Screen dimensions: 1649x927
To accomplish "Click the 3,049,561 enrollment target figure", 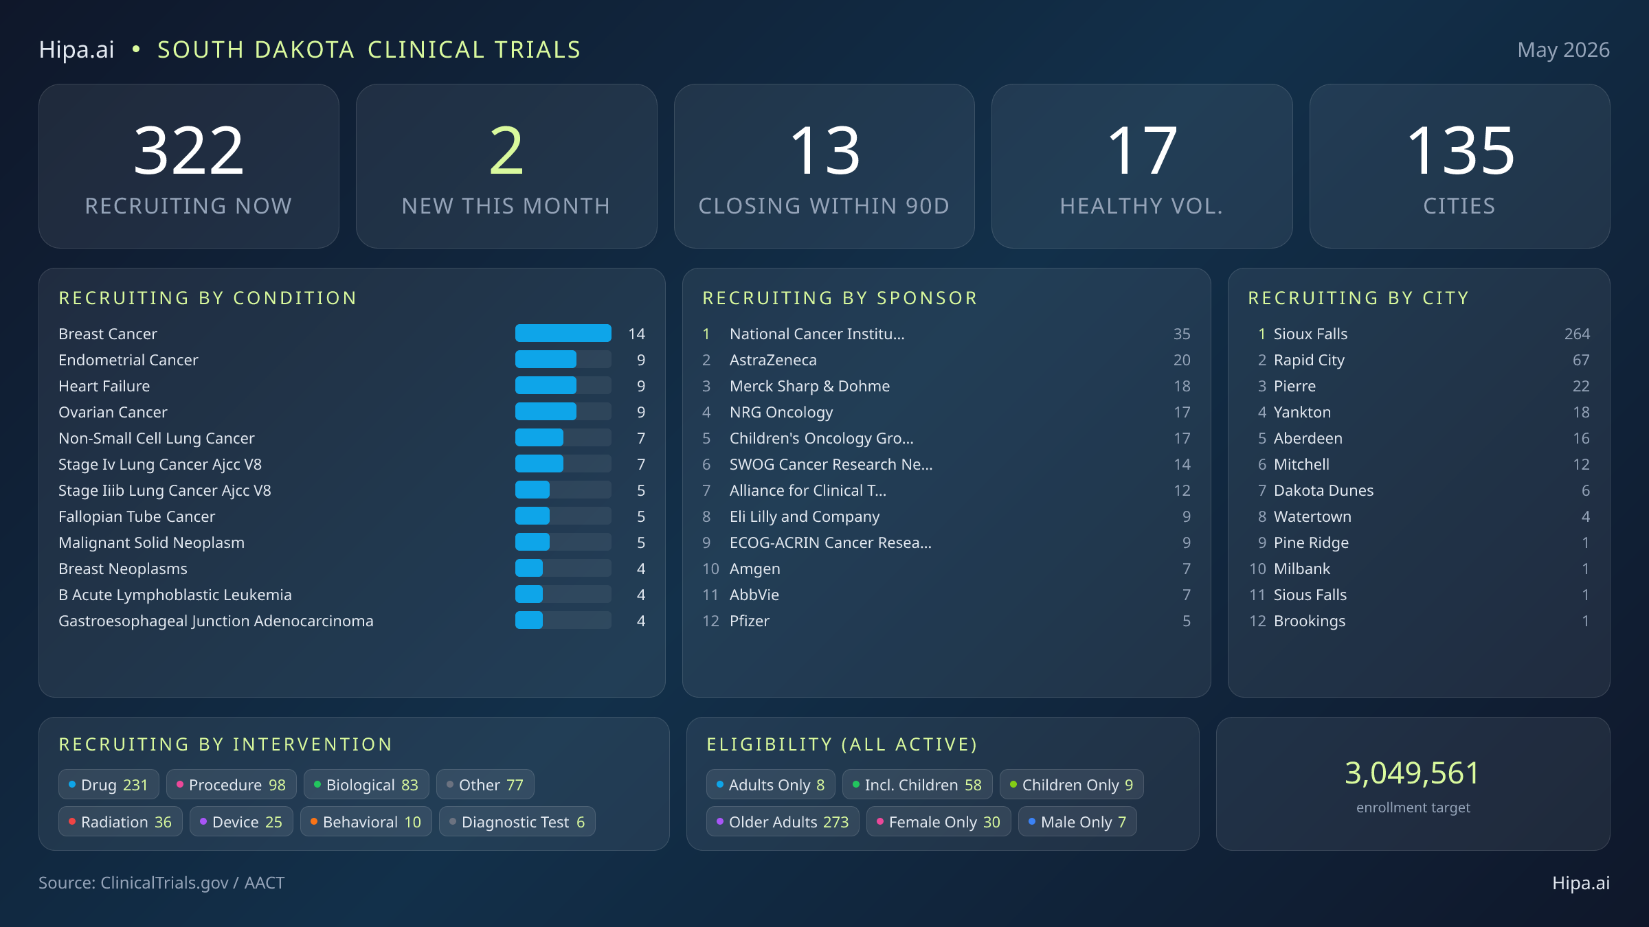I will click(x=1412, y=773).
